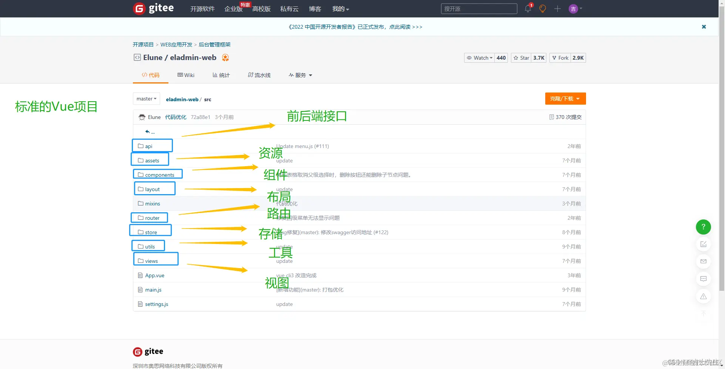The width and height of the screenshot is (725, 369).
Task: Click the Elune committer avatar
Action: [x=142, y=117]
